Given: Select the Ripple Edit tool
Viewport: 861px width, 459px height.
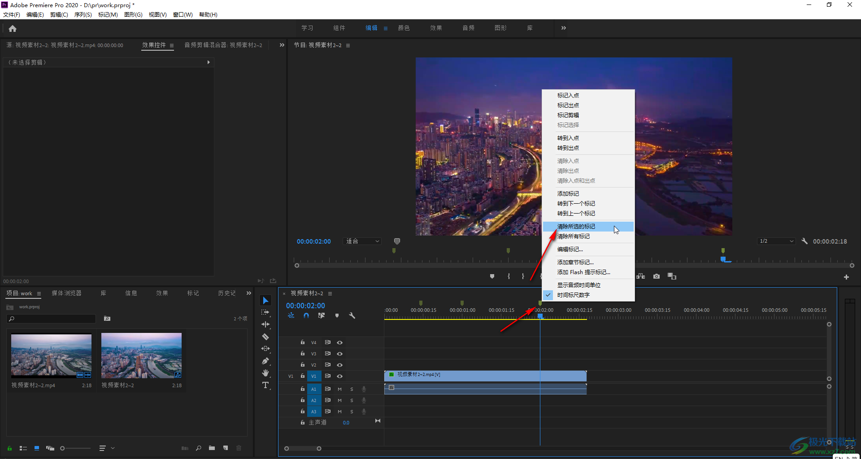Looking at the screenshot, I should [x=265, y=324].
